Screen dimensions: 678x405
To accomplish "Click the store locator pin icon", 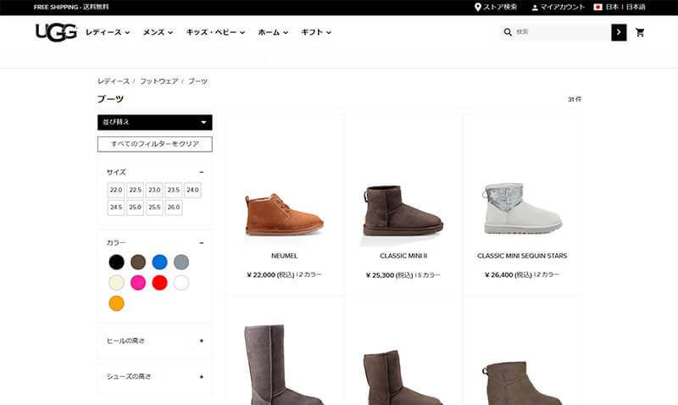I will point(478,8).
